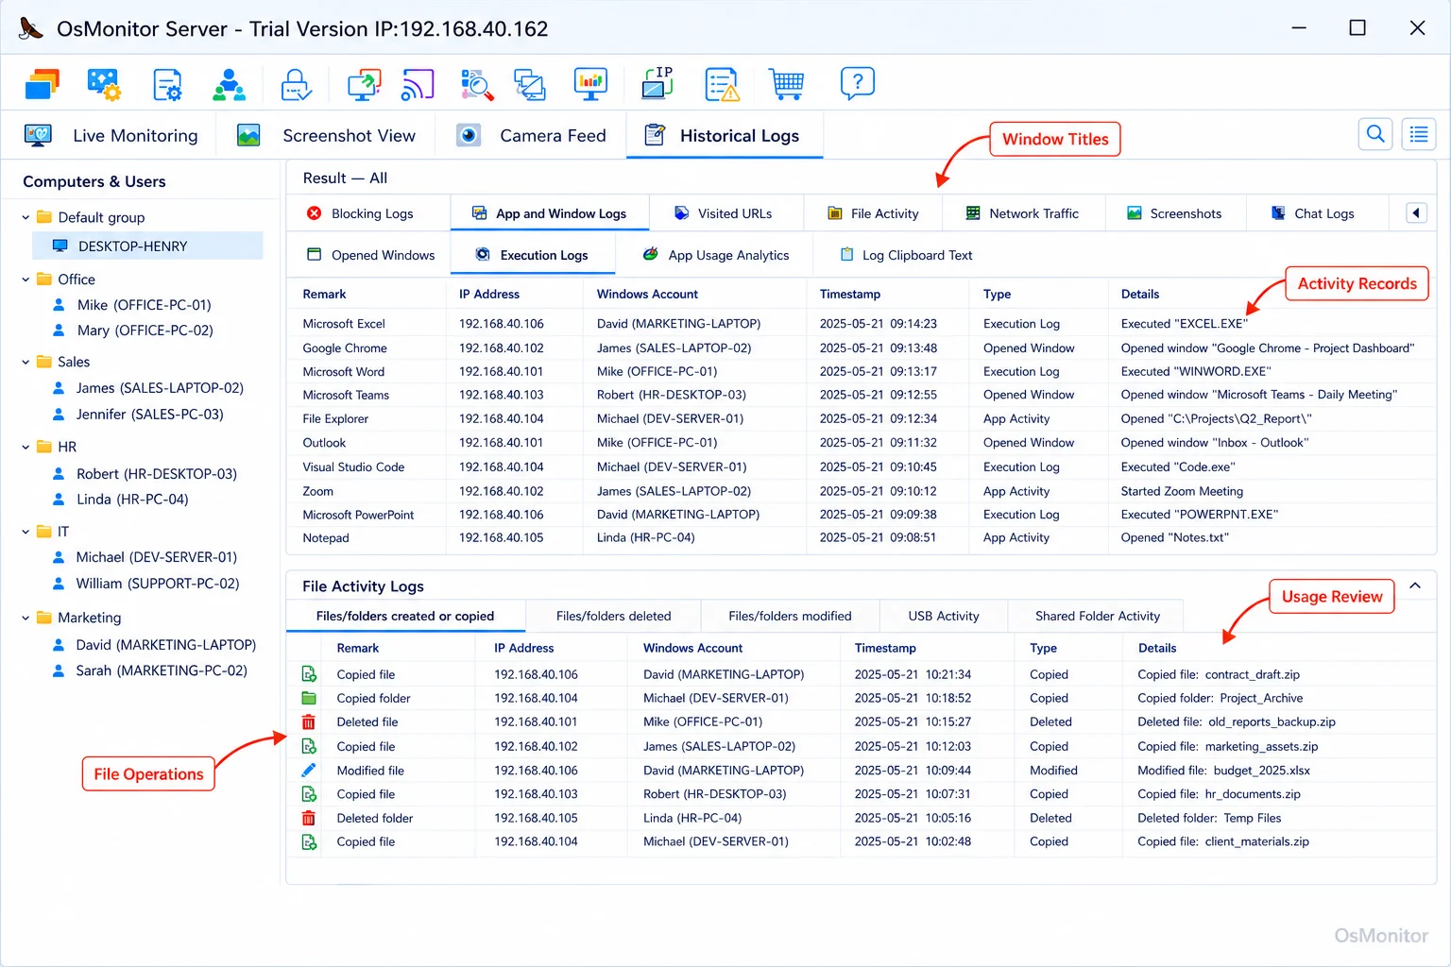
Task: Open the App Usage Analytics sub-tab
Action: point(716,255)
